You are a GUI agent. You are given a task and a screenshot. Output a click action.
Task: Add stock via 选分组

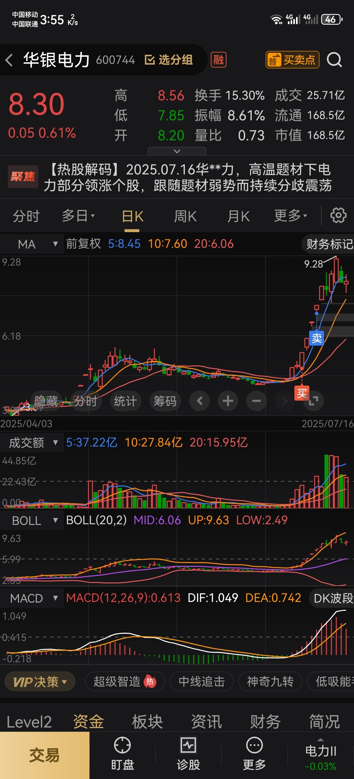coord(169,60)
